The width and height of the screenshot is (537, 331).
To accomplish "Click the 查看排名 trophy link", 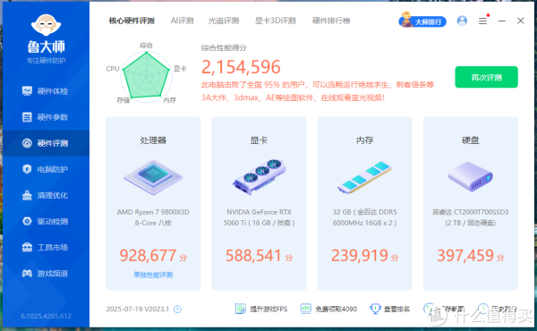I will point(389,309).
